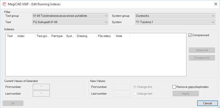Sort by the File status column header

[x=106, y=36]
